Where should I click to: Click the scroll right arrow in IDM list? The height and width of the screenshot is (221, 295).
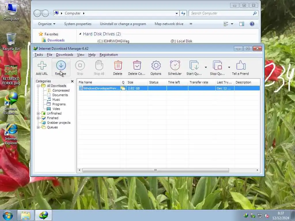257,170
